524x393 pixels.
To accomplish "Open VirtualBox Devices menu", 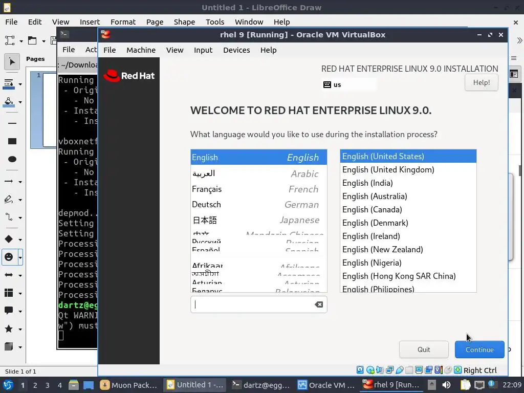I will pyautogui.click(x=236, y=50).
